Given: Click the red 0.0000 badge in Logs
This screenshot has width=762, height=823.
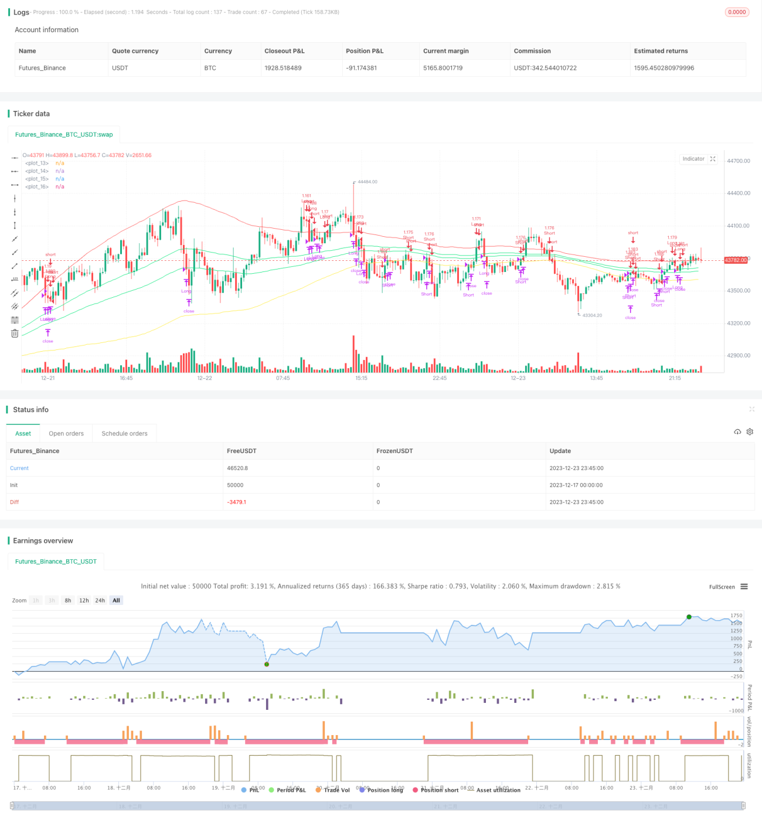Looking at the screenshot, I should click(737, 12).
